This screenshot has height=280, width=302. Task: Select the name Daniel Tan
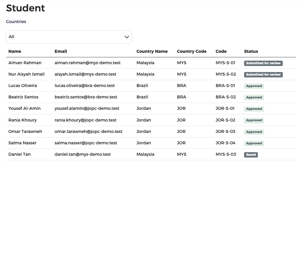click(20, 154)
